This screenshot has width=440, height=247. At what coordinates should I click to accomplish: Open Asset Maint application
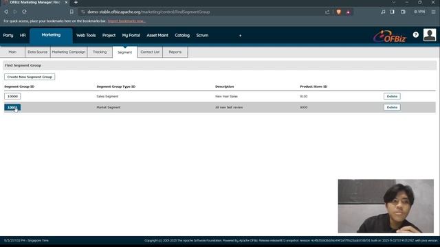click(x=157, y=35)
